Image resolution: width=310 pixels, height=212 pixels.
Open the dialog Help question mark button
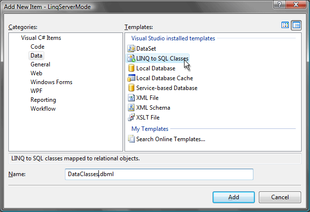279,4
